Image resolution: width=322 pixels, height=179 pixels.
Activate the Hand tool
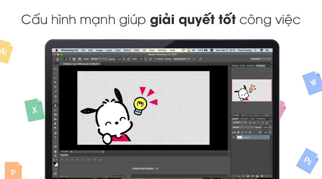pos(55,151)
